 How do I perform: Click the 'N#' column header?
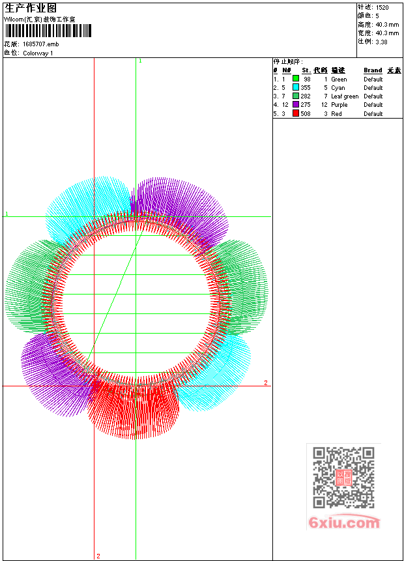(286, 70)
